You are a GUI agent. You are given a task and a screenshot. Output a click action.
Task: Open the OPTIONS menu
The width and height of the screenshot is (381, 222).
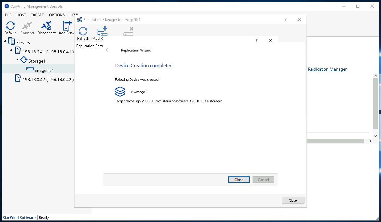click(57, 15)
